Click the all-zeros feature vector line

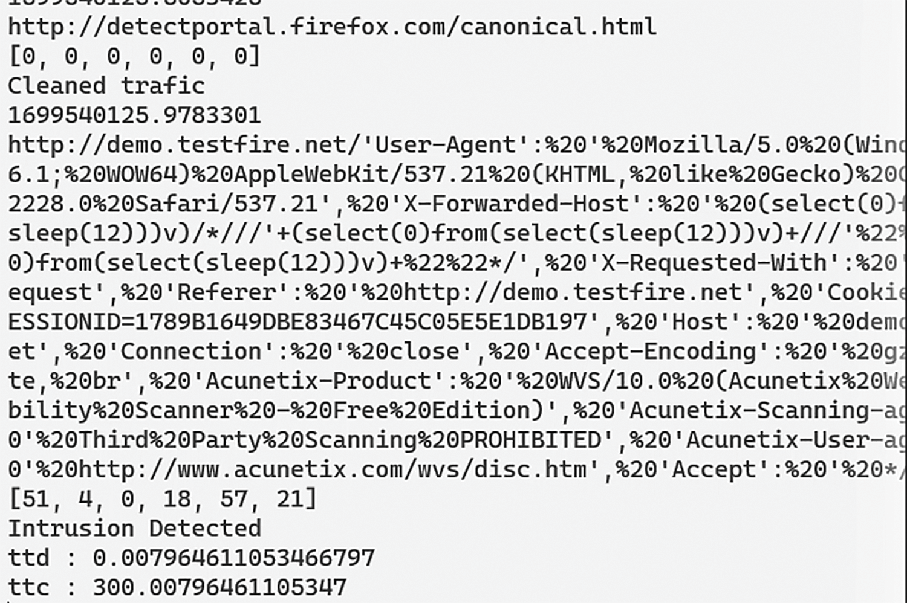click(x=134, y=57)
